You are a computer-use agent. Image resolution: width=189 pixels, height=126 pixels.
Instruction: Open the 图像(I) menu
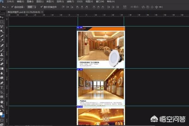(30, 2)
